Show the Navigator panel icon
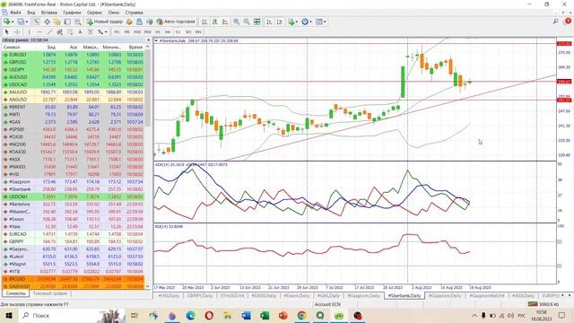Image resolution: width=574 pixels, height=323 pixels. [x=57, y=22]
